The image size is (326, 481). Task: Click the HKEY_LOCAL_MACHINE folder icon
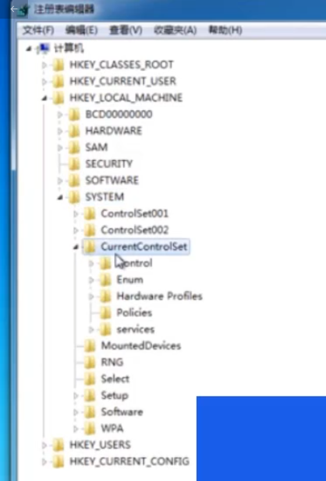(58, 98)
